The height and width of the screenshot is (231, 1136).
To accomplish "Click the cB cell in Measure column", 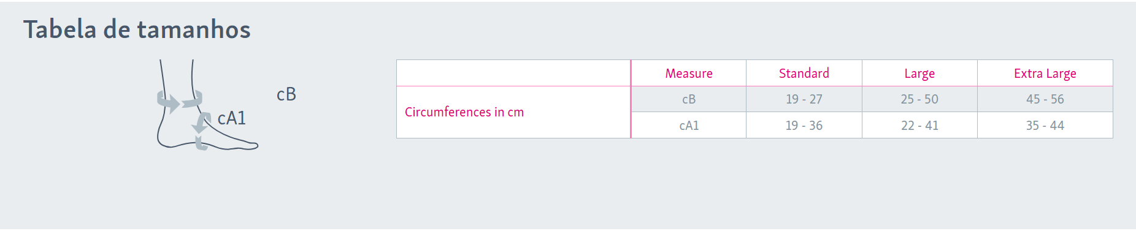I will click(x=689, y=99).
